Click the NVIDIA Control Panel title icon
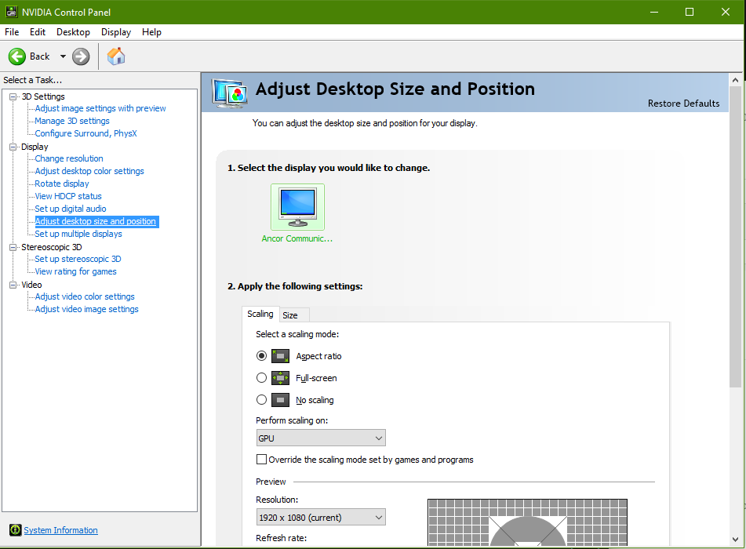The width and height of the screenshot is (746, 549). point(12,12)
